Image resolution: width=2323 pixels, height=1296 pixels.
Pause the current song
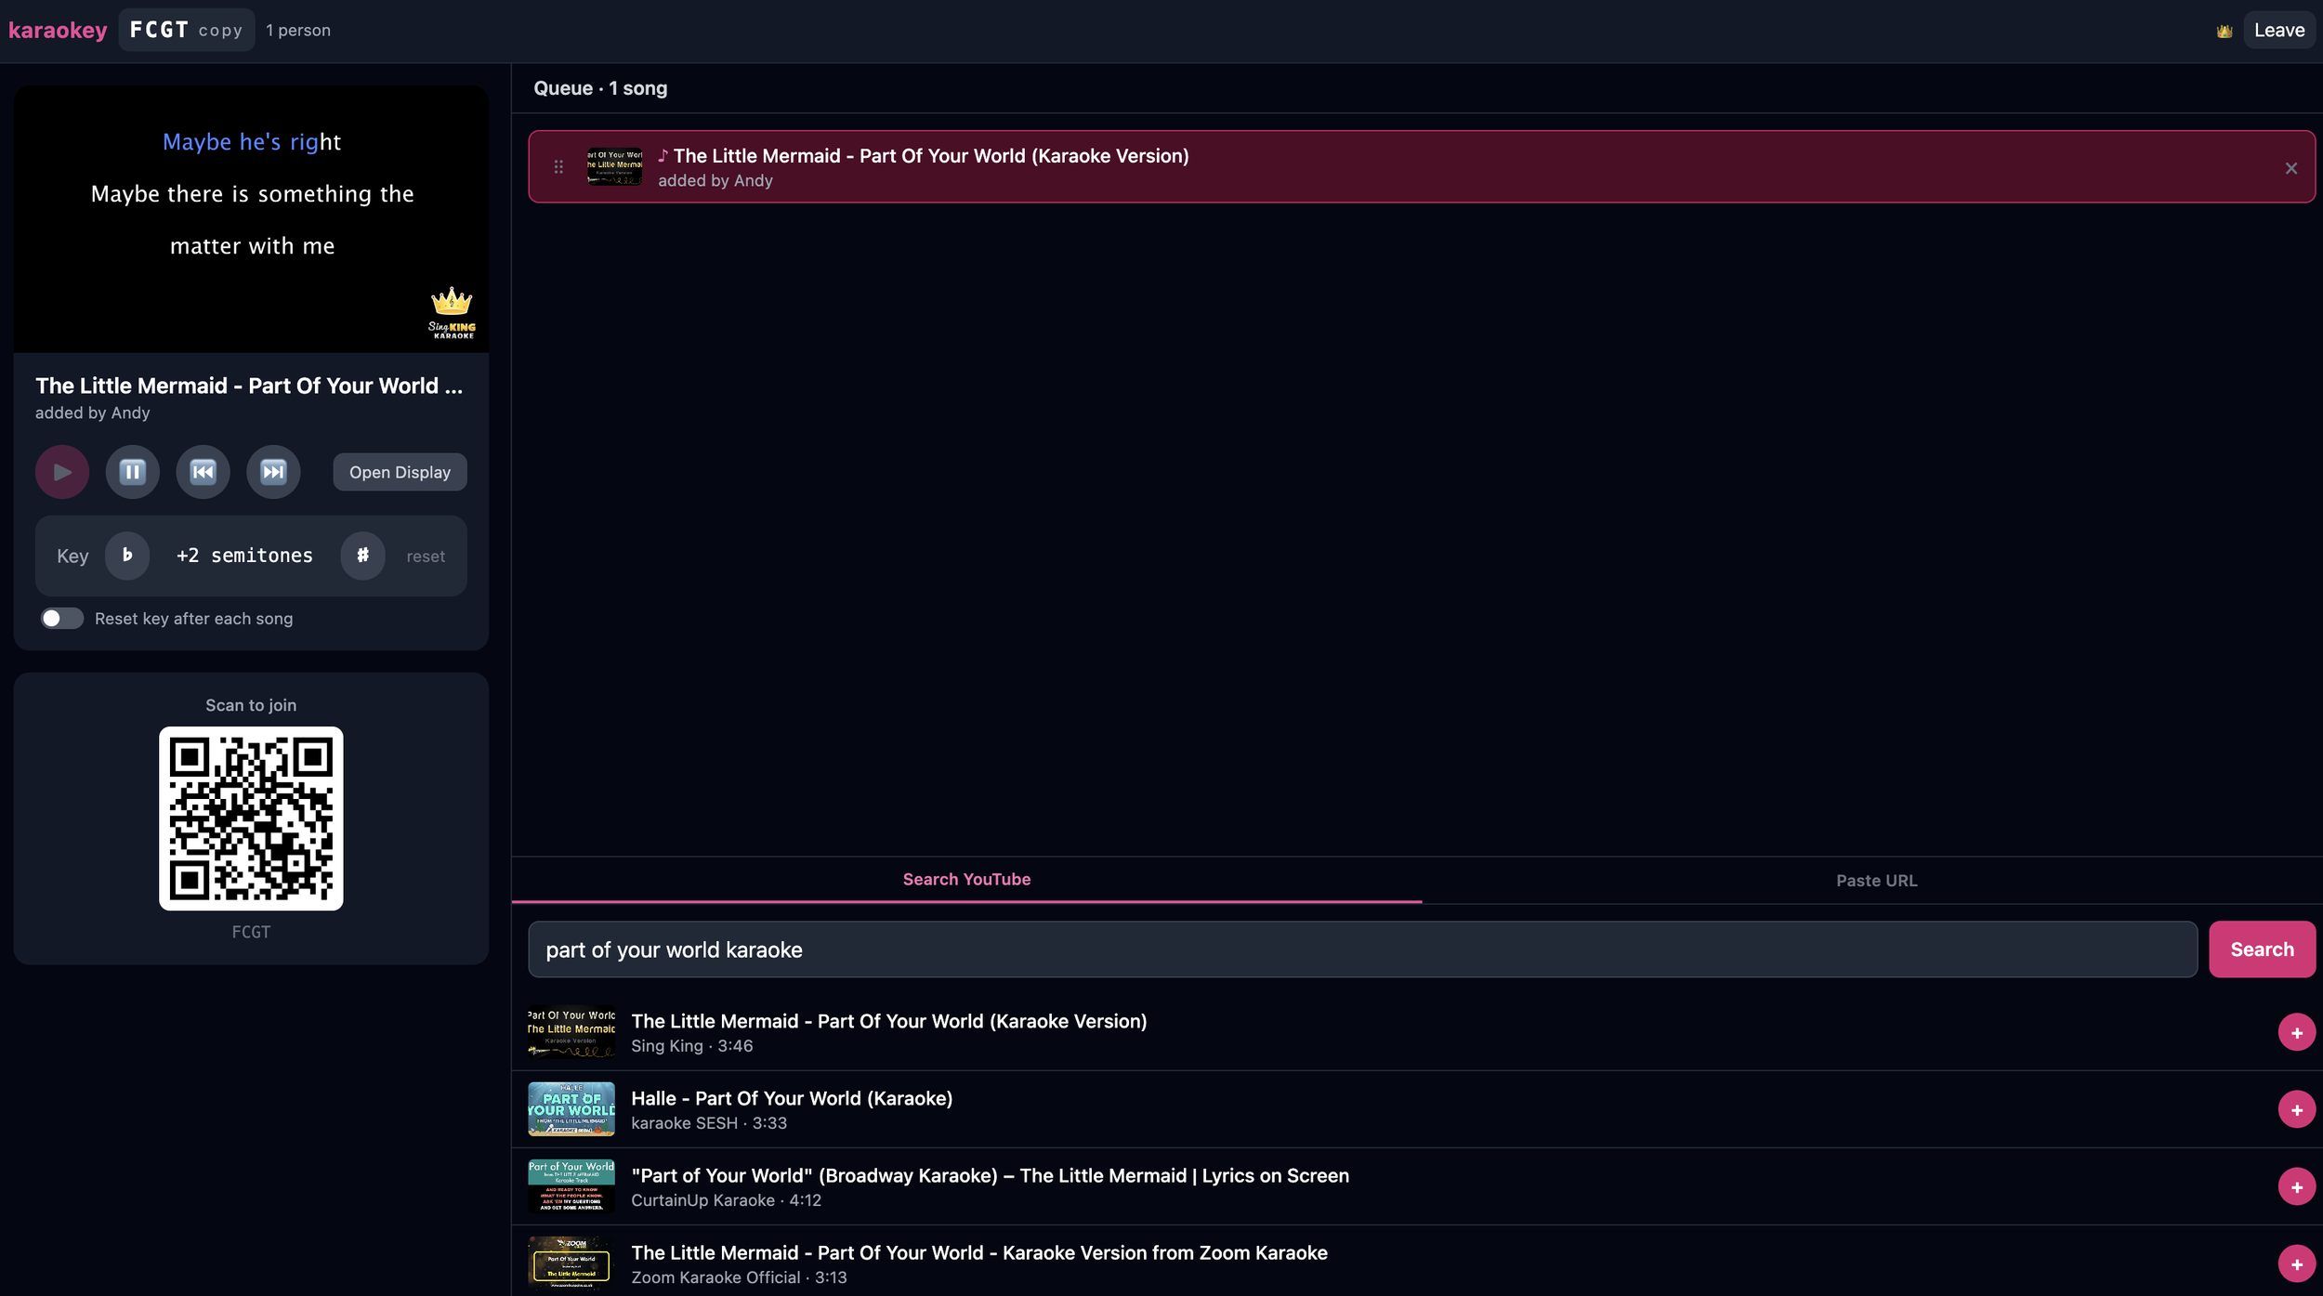133,472
